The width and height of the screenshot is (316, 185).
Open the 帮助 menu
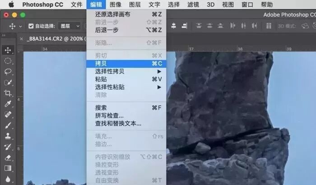click(267, 5)
